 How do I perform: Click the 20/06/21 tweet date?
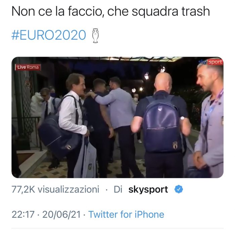coord(61,214)
